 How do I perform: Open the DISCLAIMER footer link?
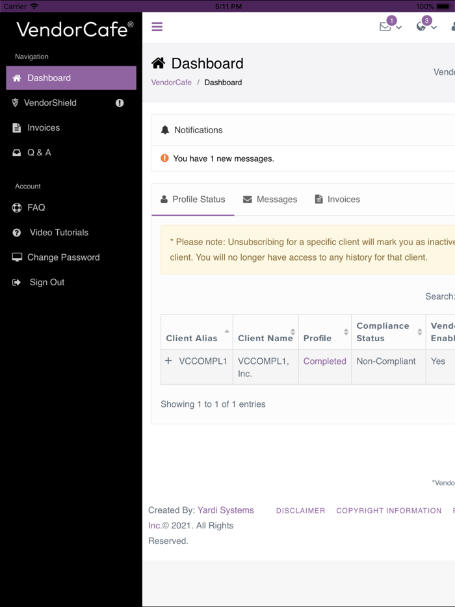click(300, 511)
